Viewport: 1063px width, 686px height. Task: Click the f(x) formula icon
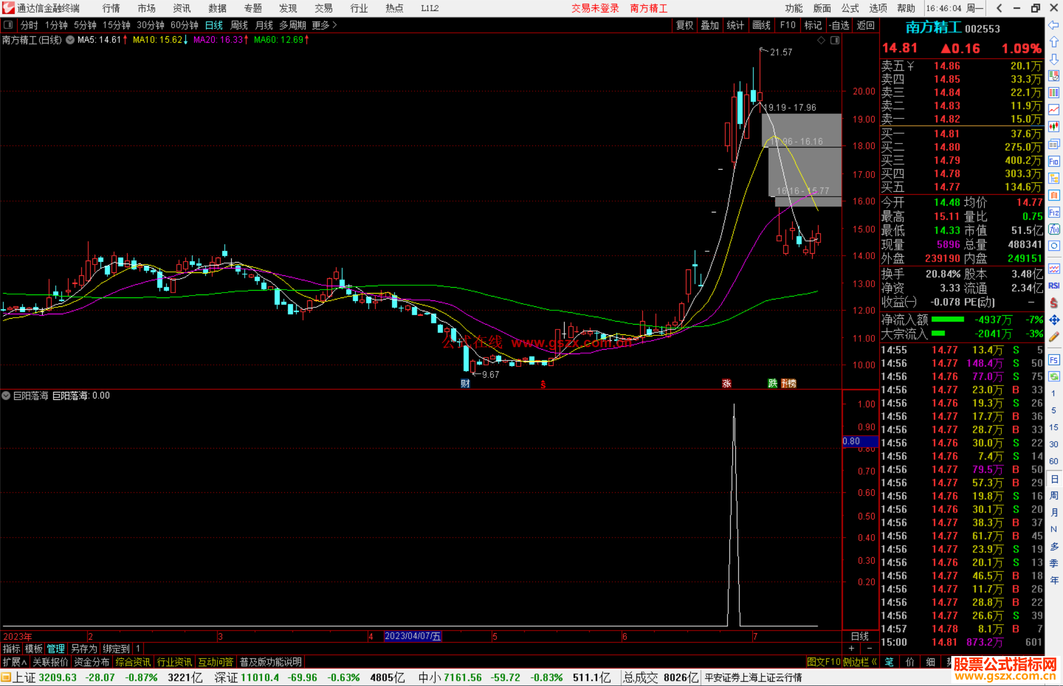pos(1054,229)
